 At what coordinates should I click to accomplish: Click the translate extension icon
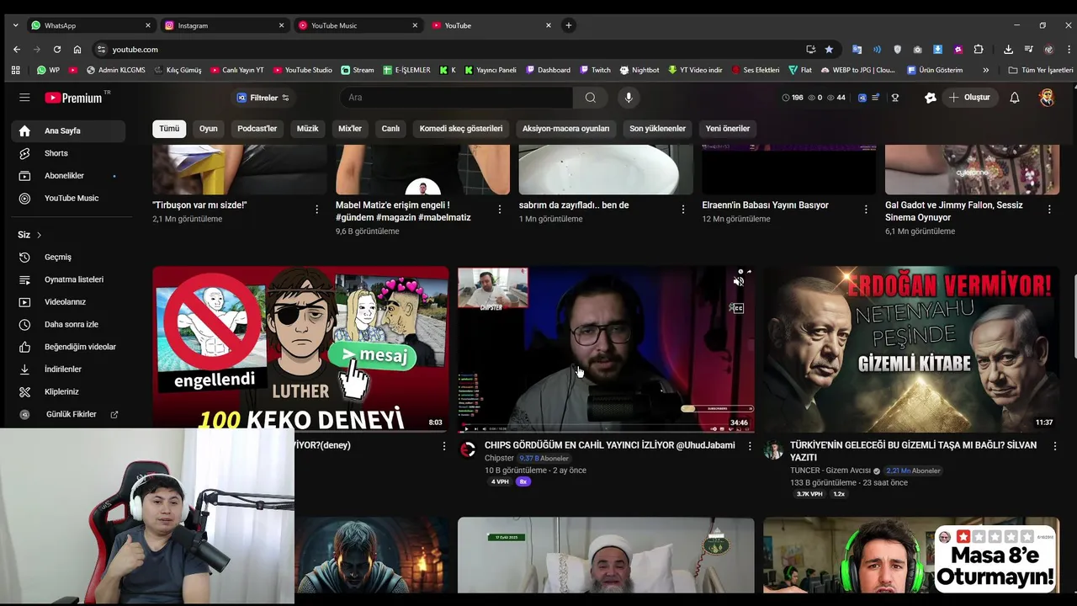(x=857, y=50)
